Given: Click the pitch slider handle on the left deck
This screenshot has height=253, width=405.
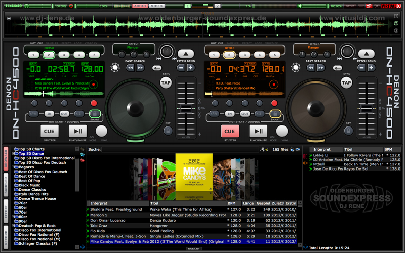Looking at the screenshot, I should pyautogui.click(x=186, y=109).
